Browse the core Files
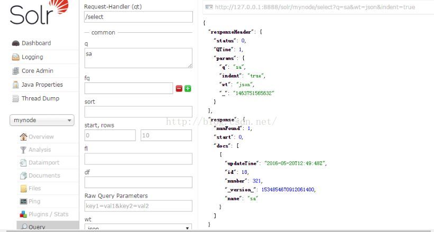 pos(35,188)
